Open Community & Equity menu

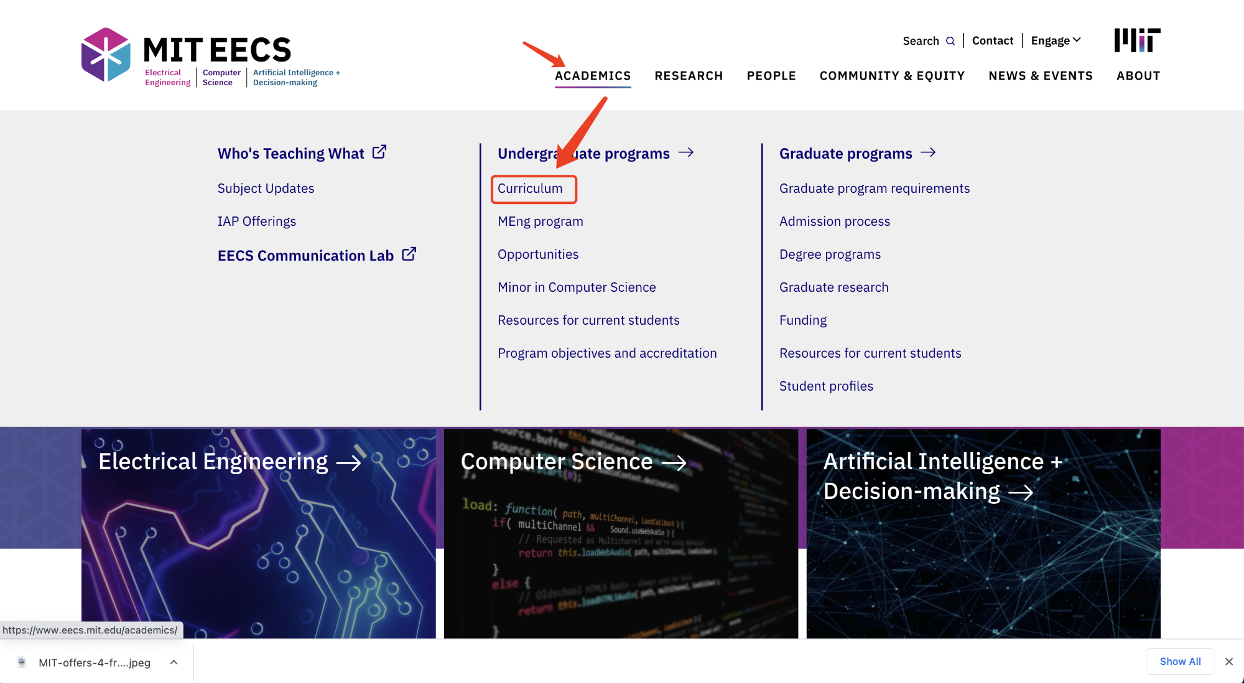[892, 76]
